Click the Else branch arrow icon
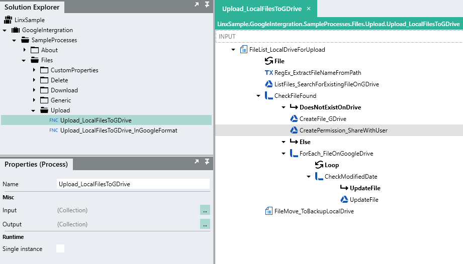463x264 pixels. [x=294, y=142]
